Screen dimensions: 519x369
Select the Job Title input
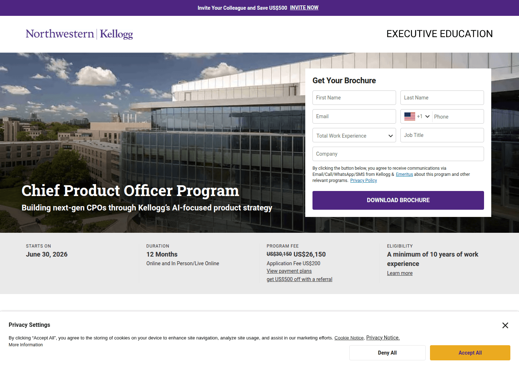point(442,135)
